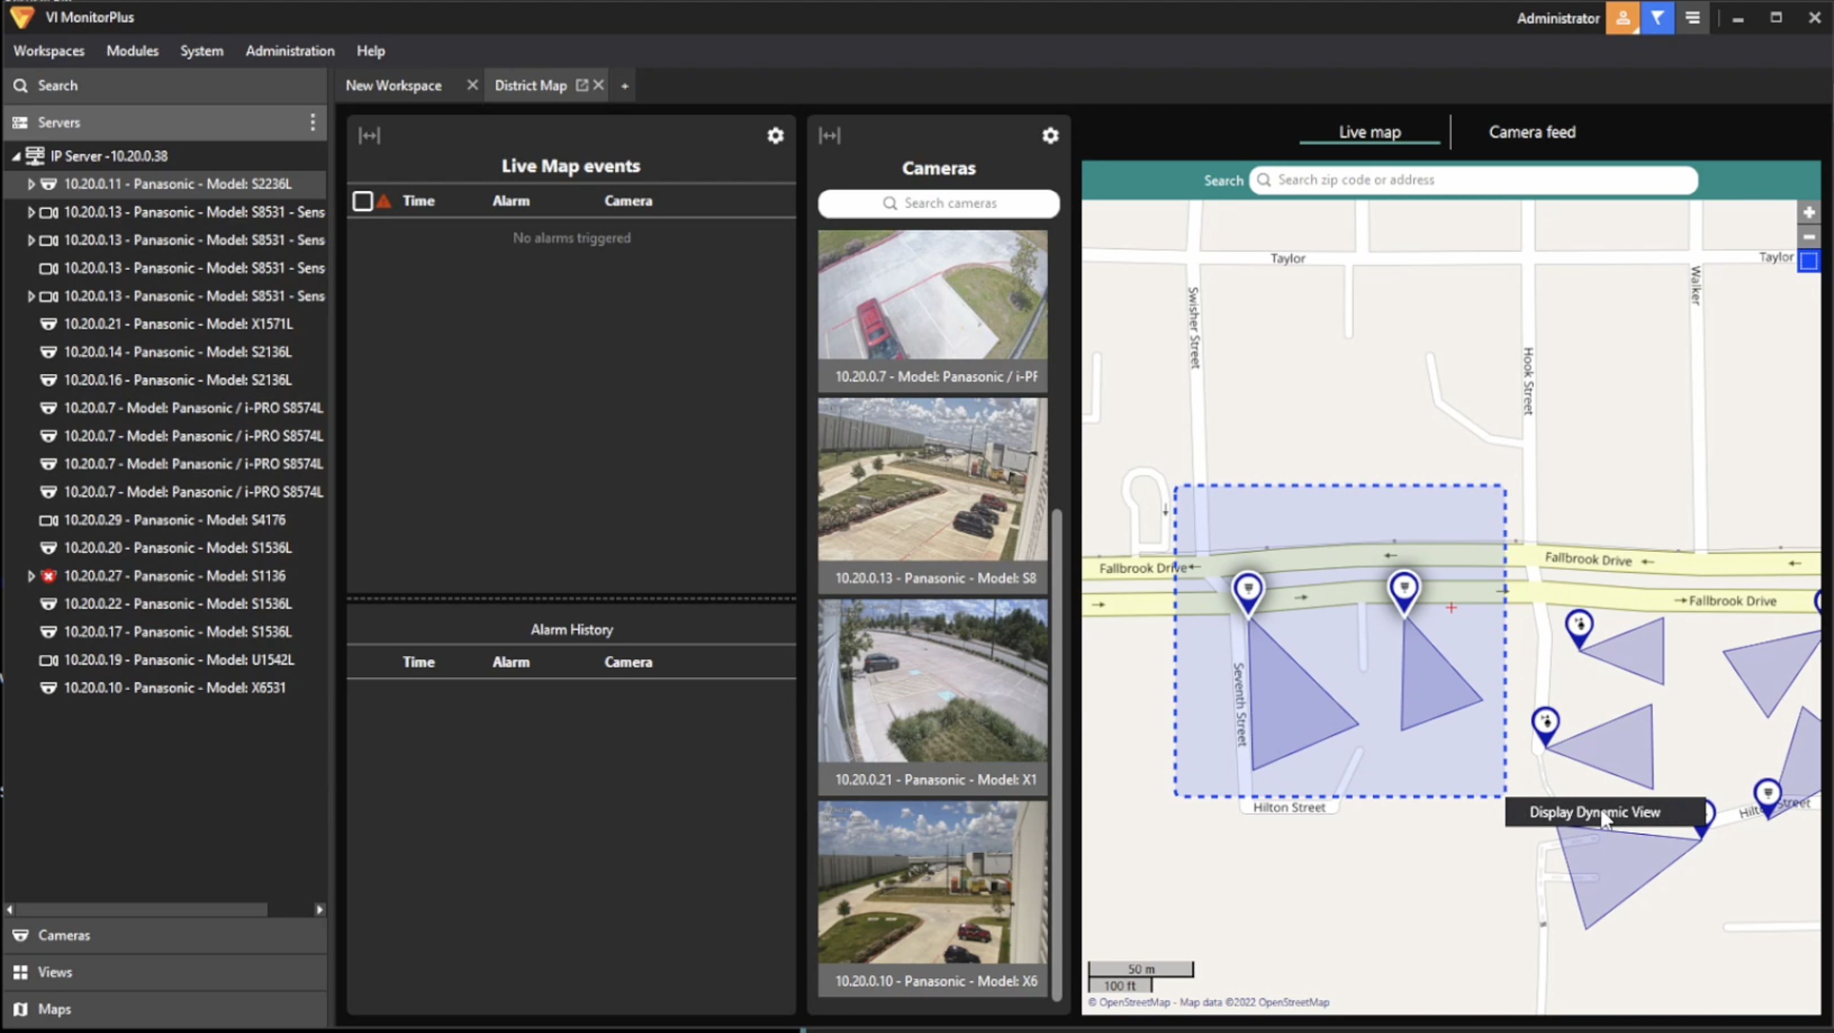The height and width of the screenshot is (1033, 1834).
Task: Toggle alarm checkbox in Live Map events header
Action: point(363,200)
